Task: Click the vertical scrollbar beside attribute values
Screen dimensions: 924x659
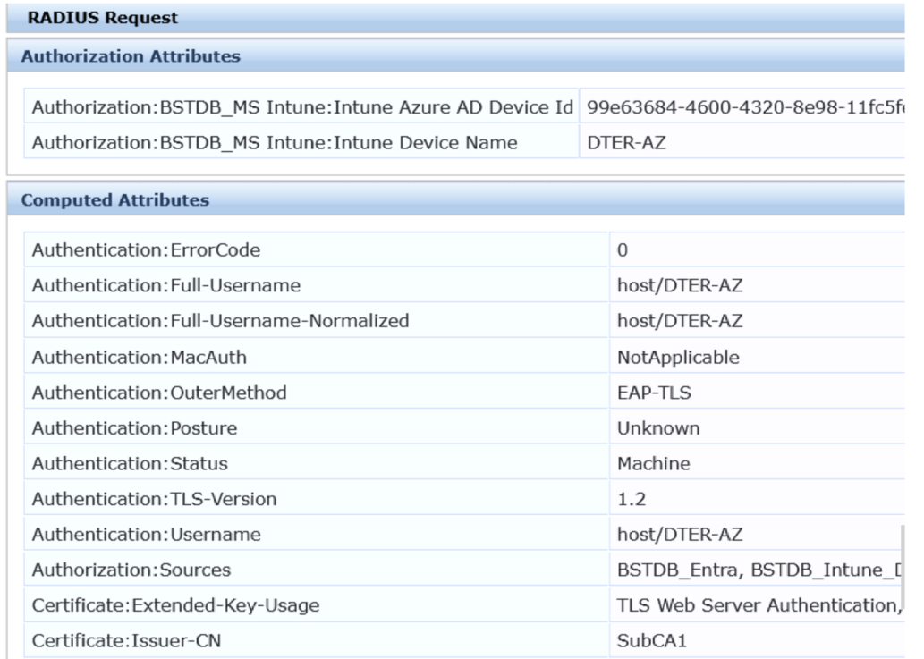Action: click(902, 570)
